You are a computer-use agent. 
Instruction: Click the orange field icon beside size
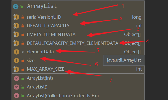coord(17,60)
